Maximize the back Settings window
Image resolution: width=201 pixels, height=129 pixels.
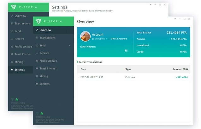[160, 5]
